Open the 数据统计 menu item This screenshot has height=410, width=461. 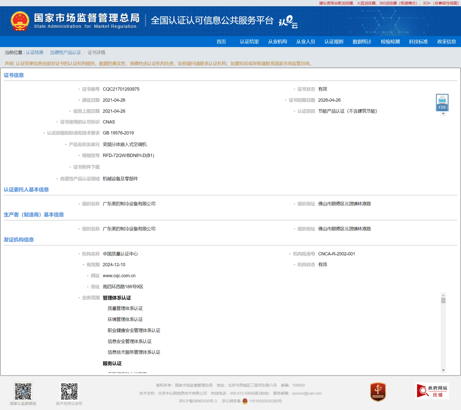click(x=362, y=42)
